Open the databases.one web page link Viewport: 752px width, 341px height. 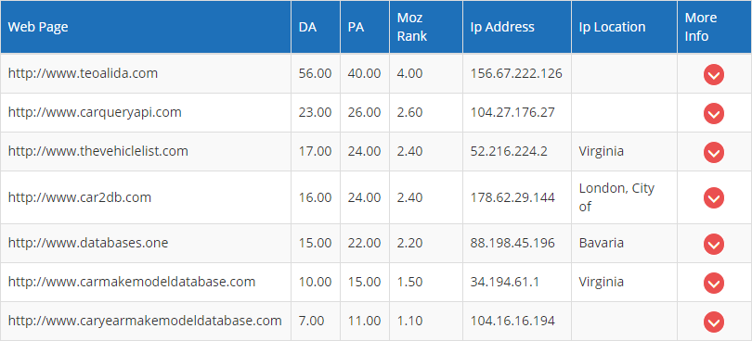(88, 243)
